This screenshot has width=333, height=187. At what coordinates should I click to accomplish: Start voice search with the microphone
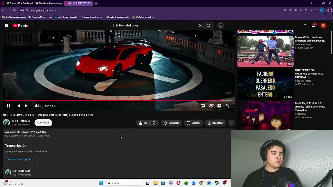tap(220, 25)
